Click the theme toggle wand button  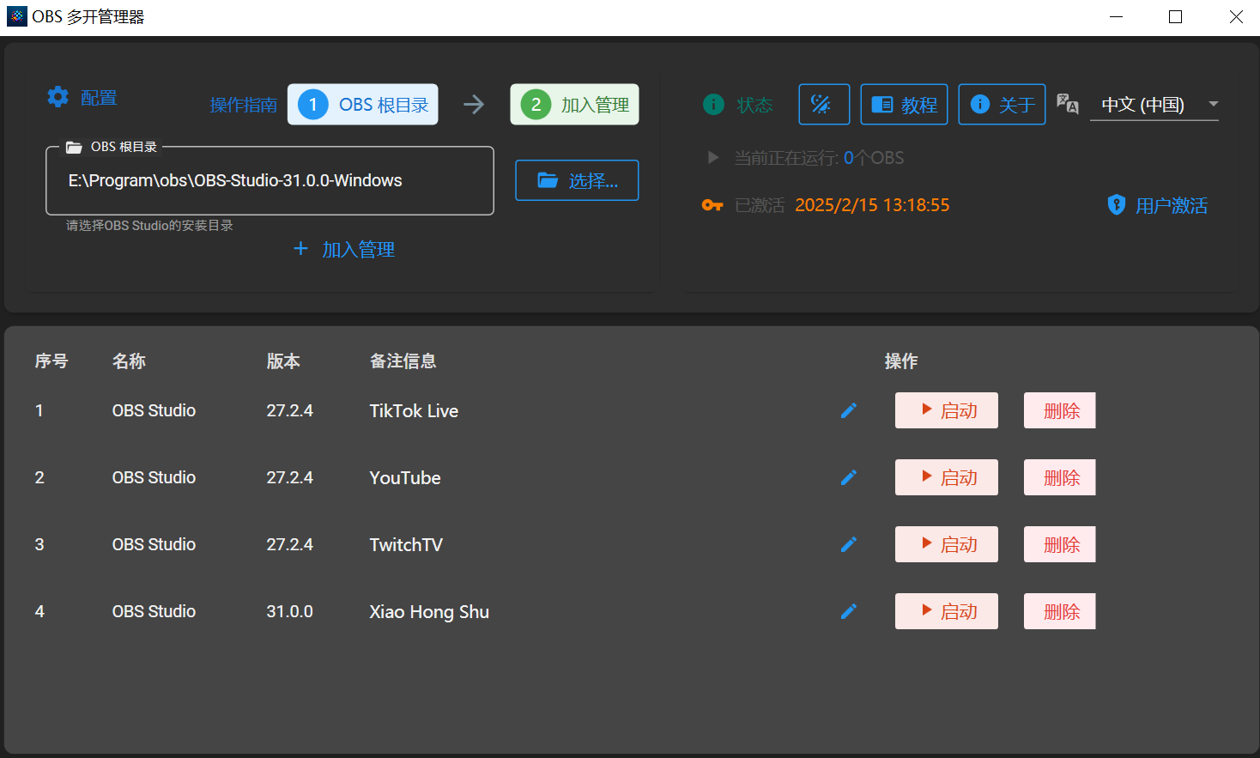tap(824, 105)
